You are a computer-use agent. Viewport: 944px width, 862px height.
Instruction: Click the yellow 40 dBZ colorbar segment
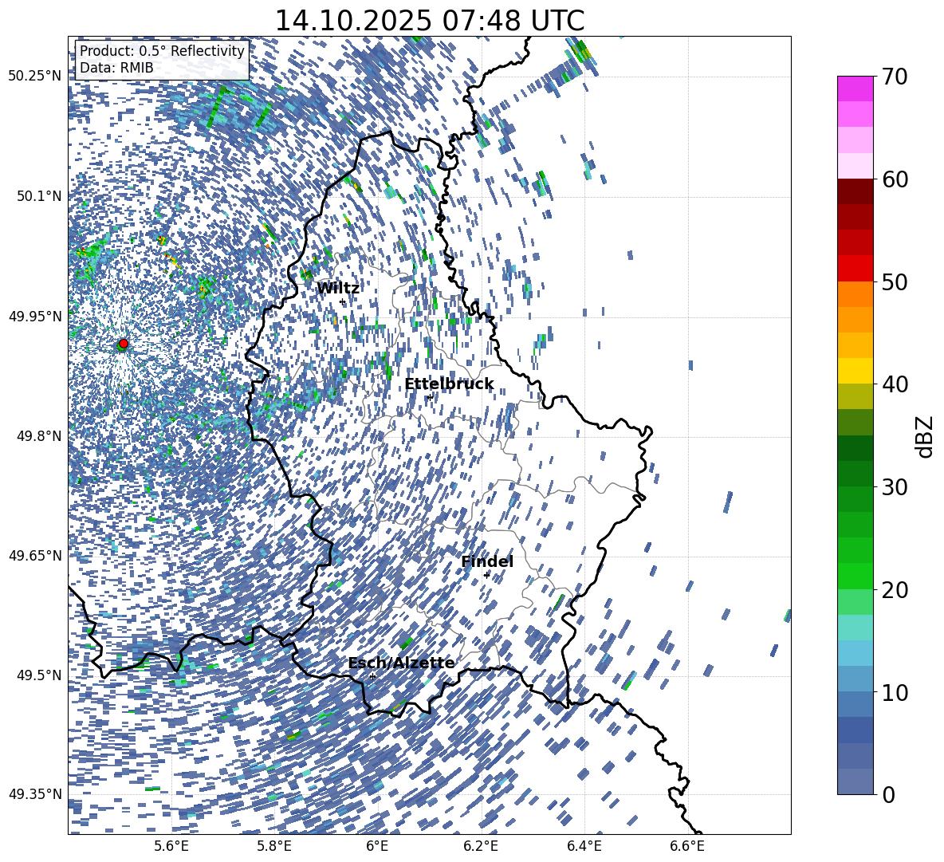(855, 371)
